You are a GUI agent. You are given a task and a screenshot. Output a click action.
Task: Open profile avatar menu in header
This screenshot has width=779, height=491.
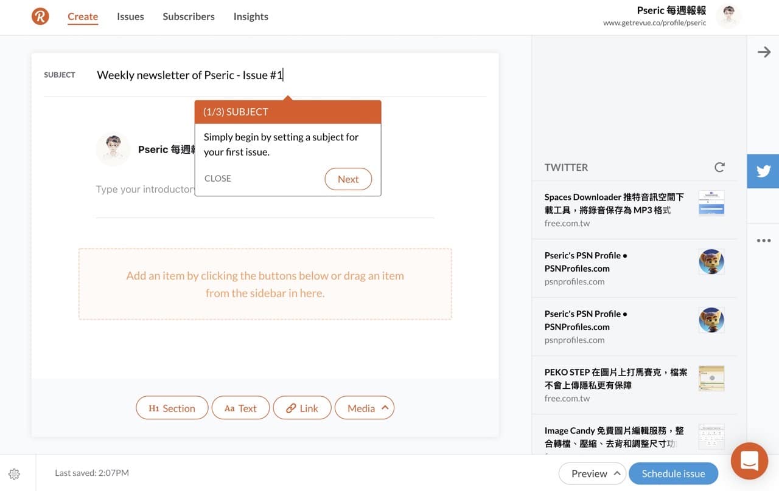coord(728,16)
